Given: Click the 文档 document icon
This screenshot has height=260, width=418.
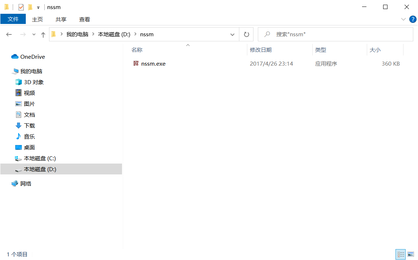Looking at the screenshot, I should click(19, 115).
